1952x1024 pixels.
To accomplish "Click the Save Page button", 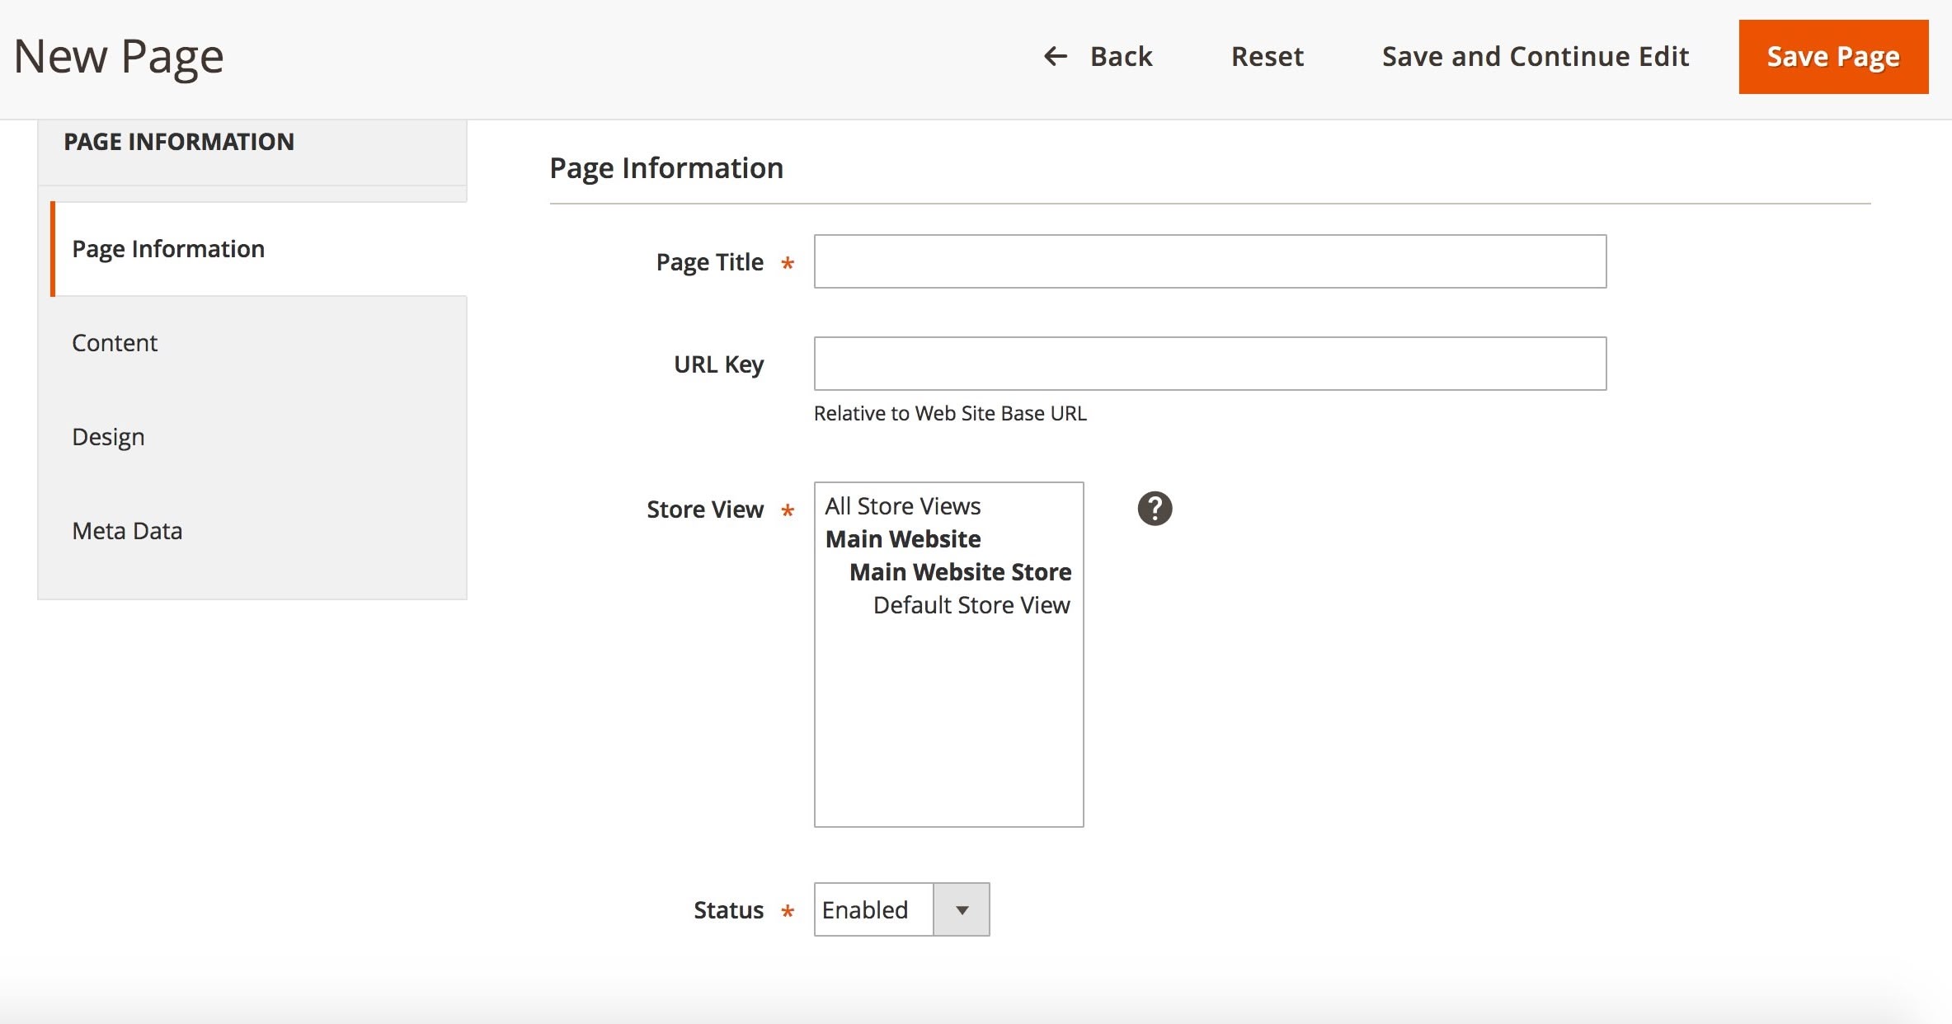I will (x=1833, y=57).
